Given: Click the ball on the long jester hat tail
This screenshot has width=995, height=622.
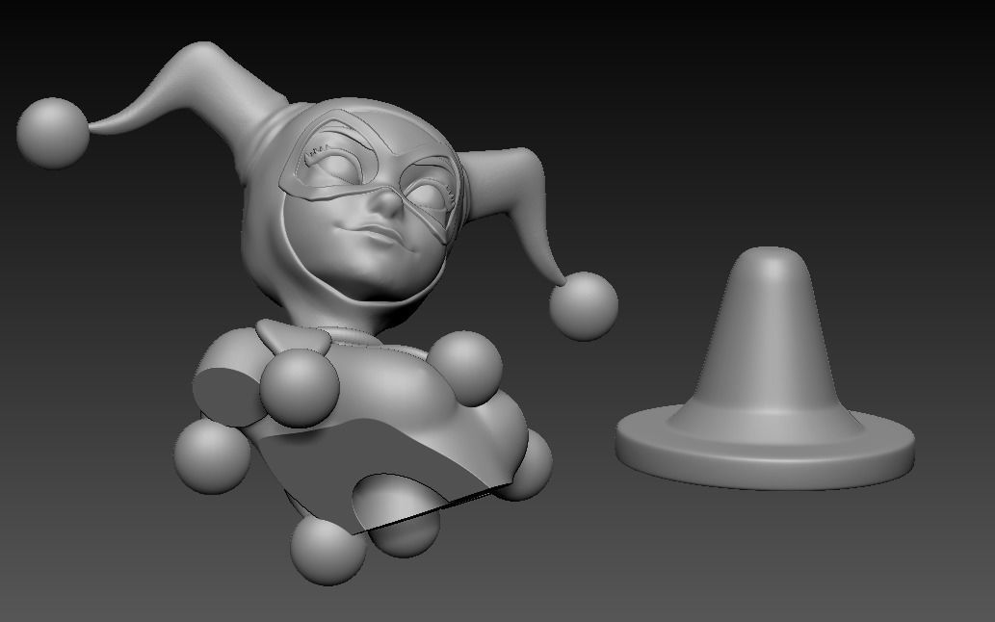Looking at the screenshot, I should coord(52,133).
